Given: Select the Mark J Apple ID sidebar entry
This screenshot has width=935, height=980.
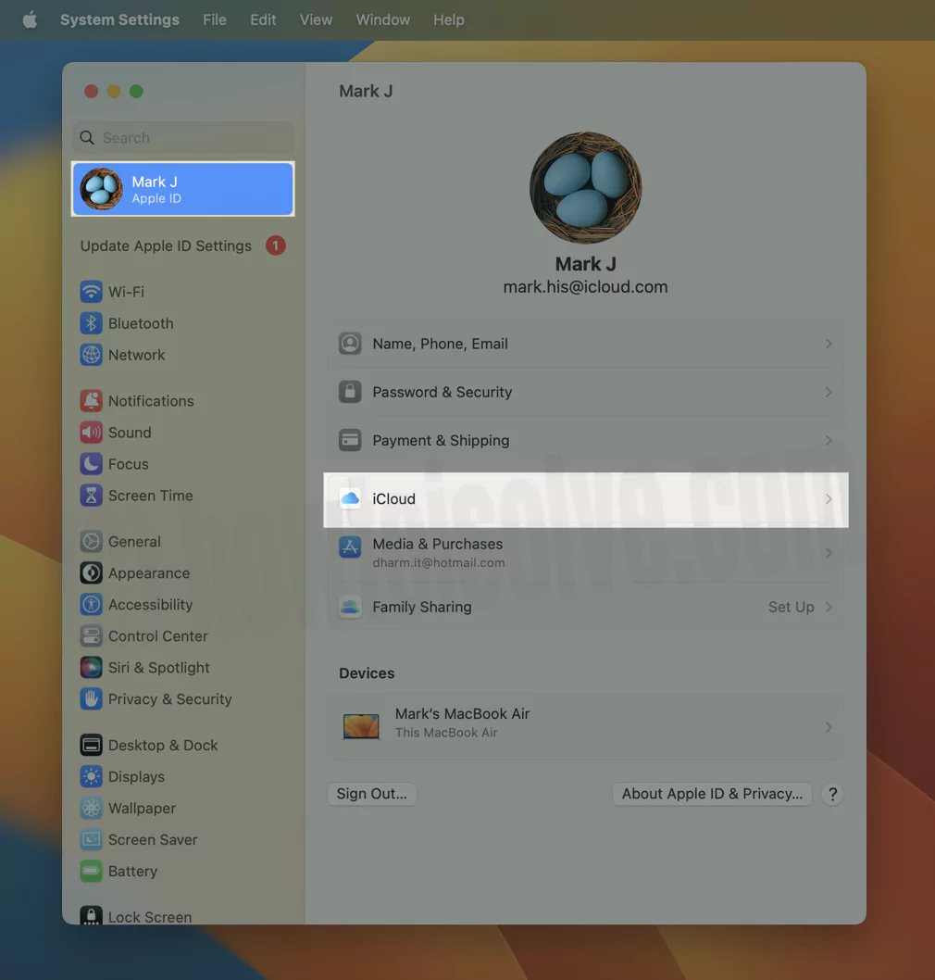Looking at the screenshot, I should (183, 189).
